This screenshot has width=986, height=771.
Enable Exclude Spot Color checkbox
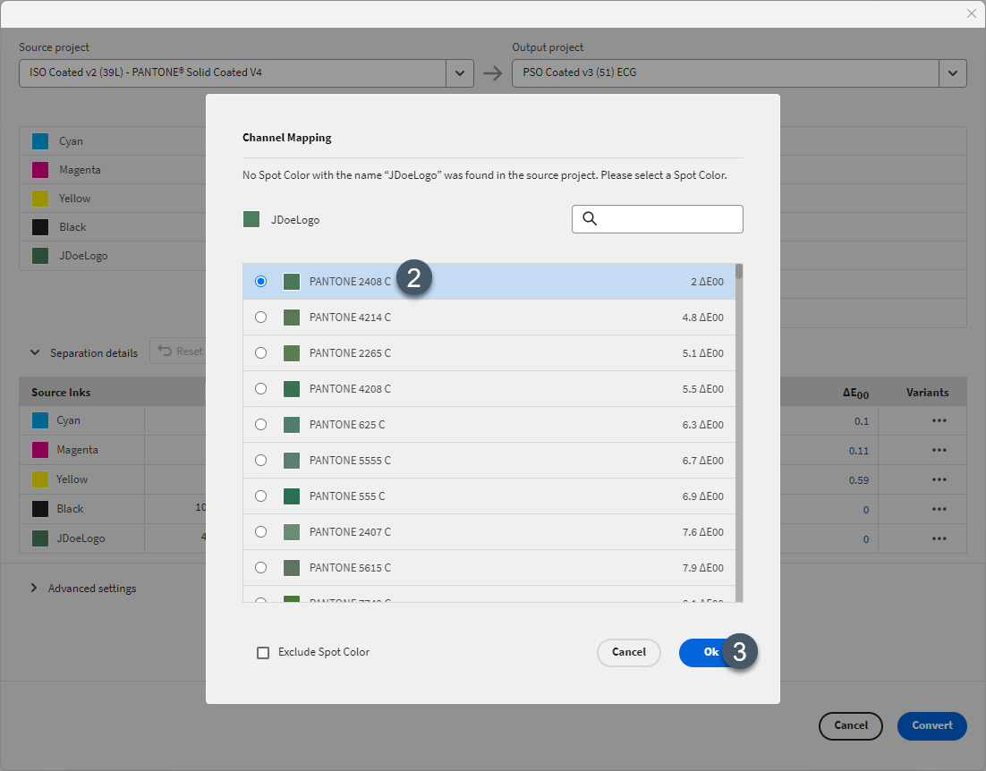click(263, 653)
